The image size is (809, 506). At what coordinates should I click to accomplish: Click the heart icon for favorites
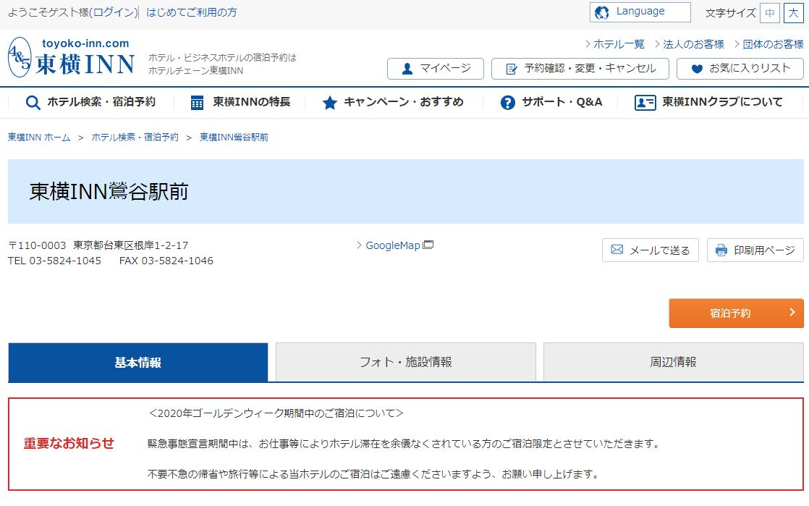[697, 69]
